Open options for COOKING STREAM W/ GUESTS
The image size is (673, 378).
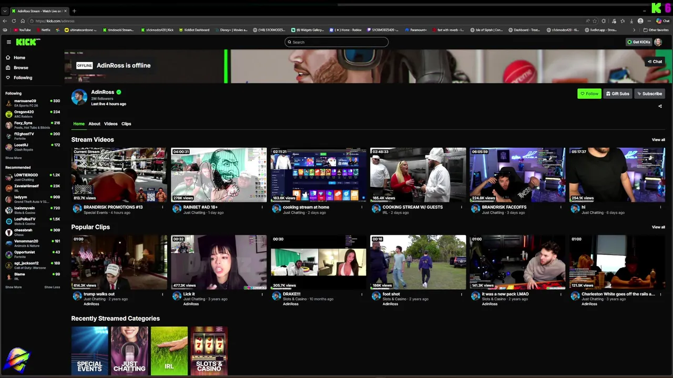coord(462,207)
